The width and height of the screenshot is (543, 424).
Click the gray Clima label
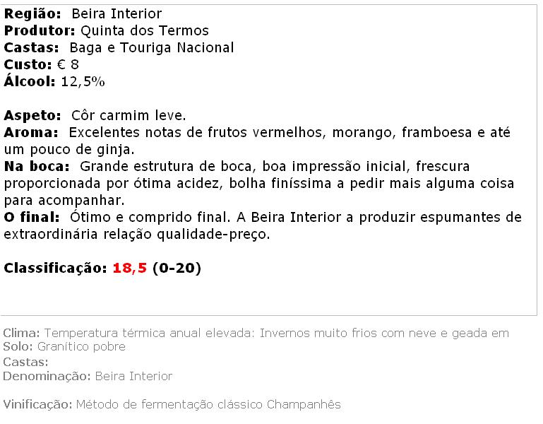21,333
